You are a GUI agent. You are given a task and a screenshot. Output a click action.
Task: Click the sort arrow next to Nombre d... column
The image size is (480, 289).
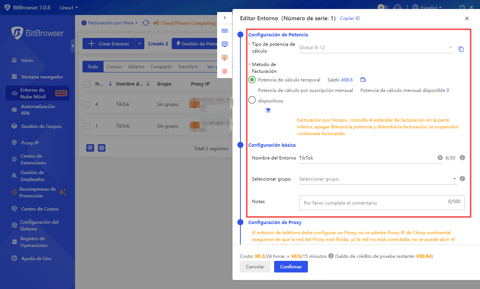(148, 84)
